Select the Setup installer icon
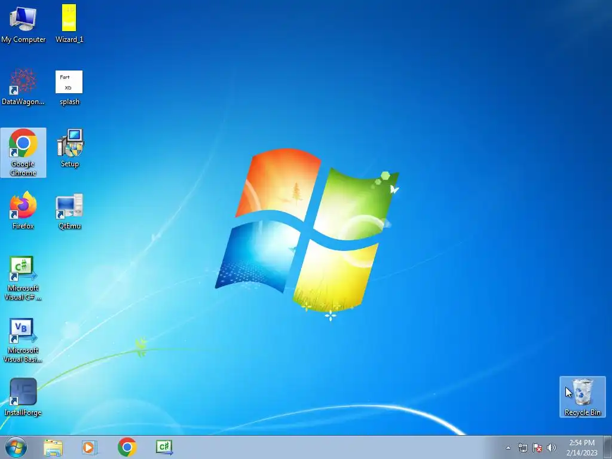Screen dimensions: 612x459 (x=70, y=148)
